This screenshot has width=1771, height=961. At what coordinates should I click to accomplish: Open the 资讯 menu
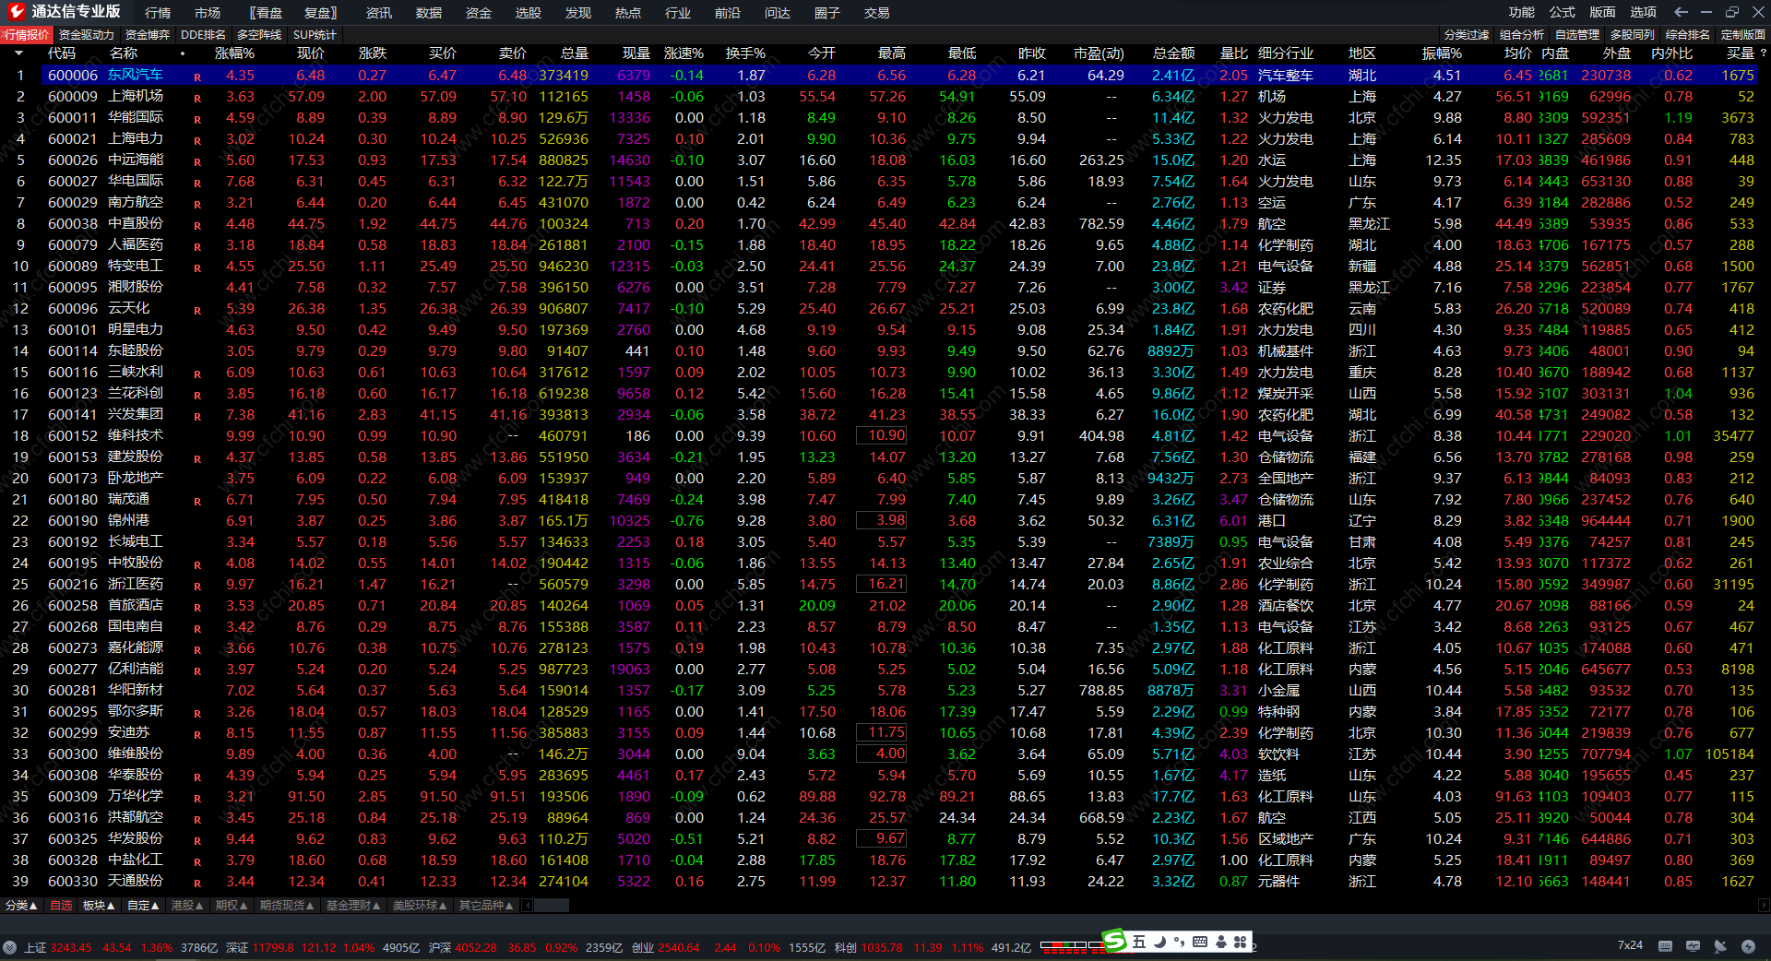click(x=379, y=13)
